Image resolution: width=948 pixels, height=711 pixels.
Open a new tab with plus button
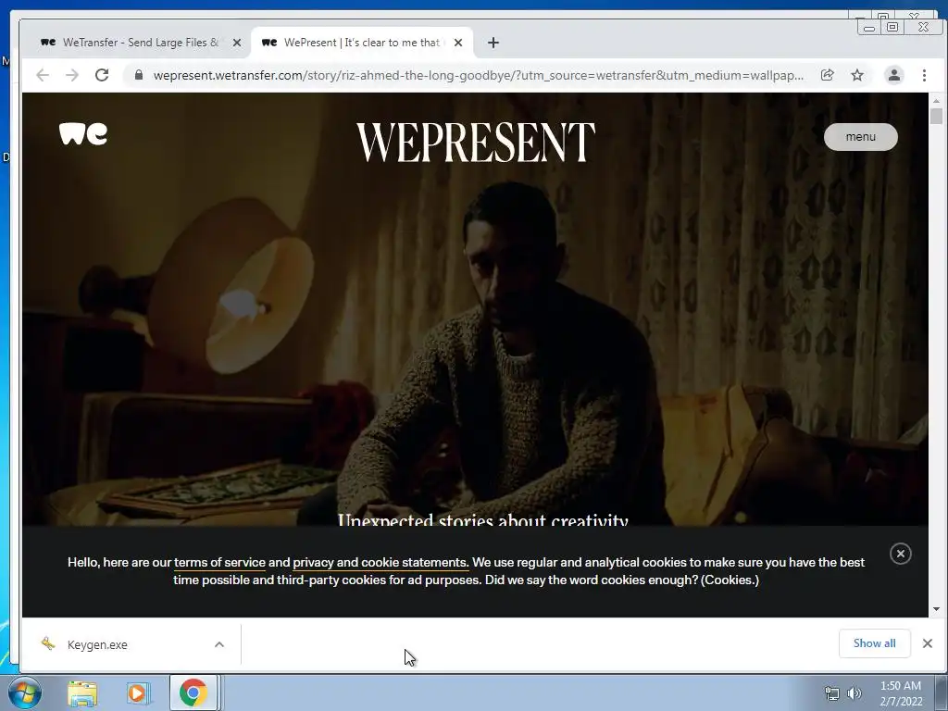pyautogui.click(x=493, y=43)
